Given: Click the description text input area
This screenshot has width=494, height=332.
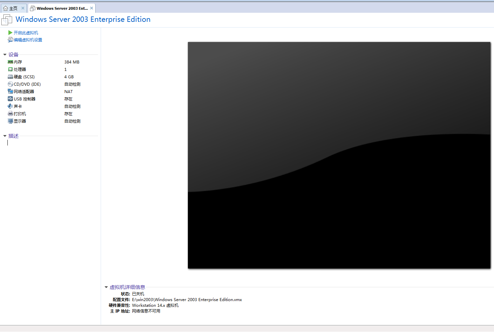Looking at the screenshot, I should pos(52,143).
